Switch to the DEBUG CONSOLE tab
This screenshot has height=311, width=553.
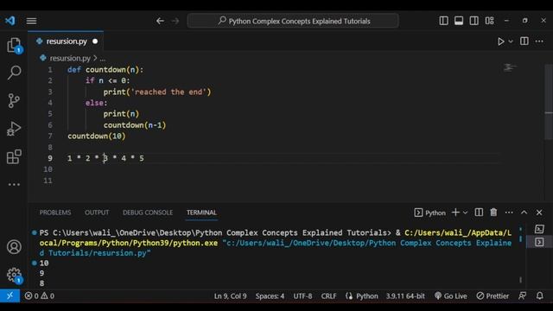pyautogui.click(x=148, y=213)
